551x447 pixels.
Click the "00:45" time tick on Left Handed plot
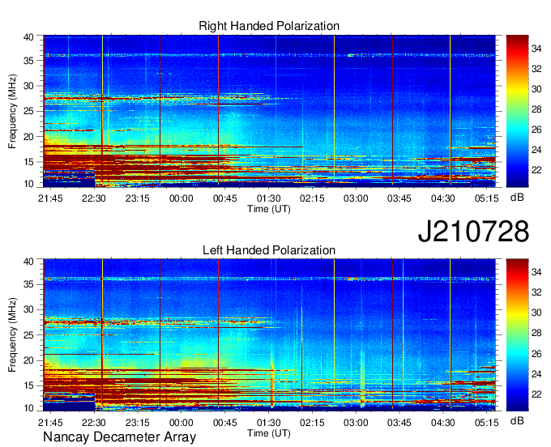pyautogui.click(x=225, y=423)
